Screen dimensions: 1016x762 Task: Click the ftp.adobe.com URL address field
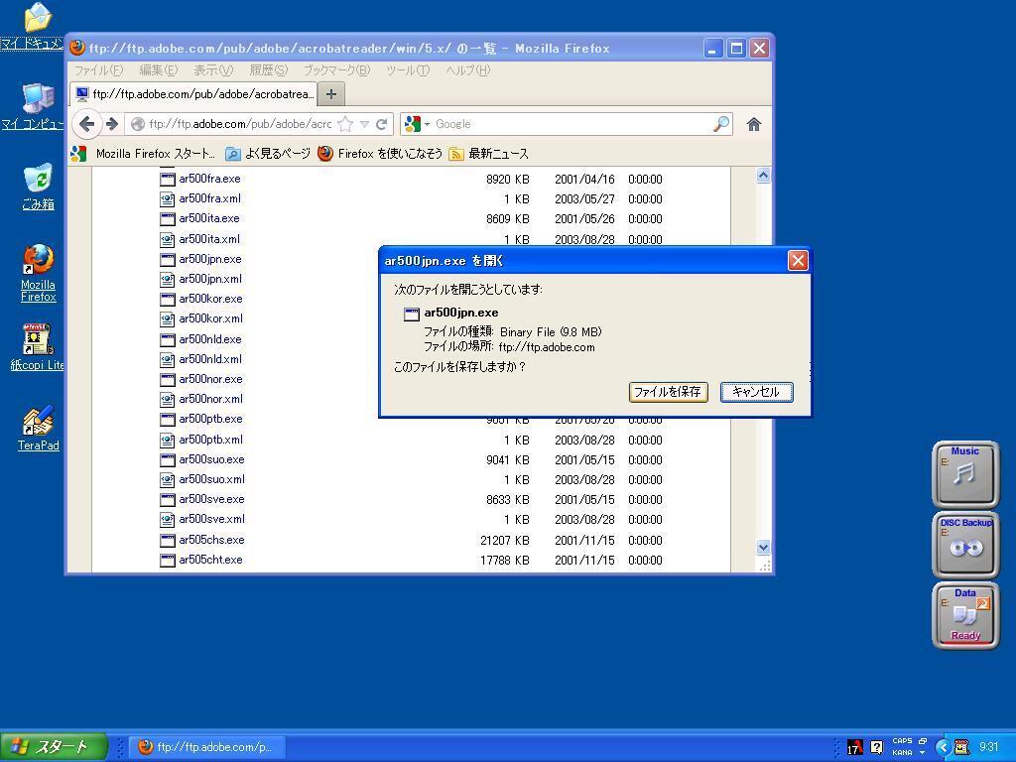click(240, 124)
